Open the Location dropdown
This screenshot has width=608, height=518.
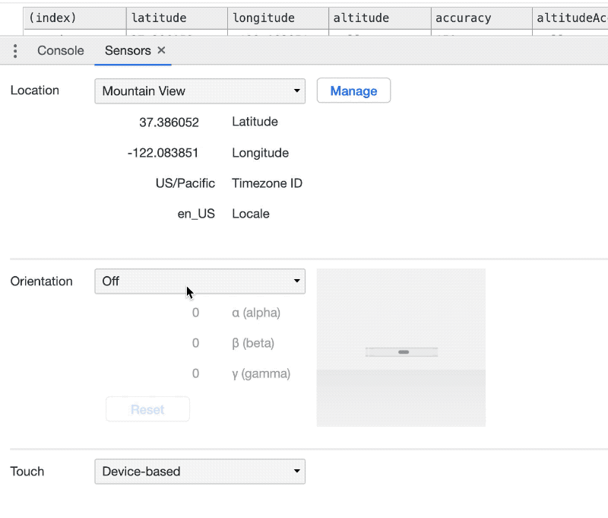(199, 91)
